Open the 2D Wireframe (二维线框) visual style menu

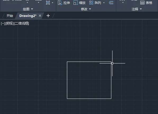[21, 24]
